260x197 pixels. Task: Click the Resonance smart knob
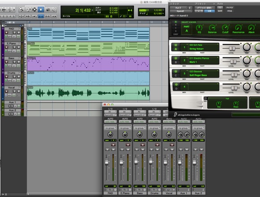click(238, 28)
